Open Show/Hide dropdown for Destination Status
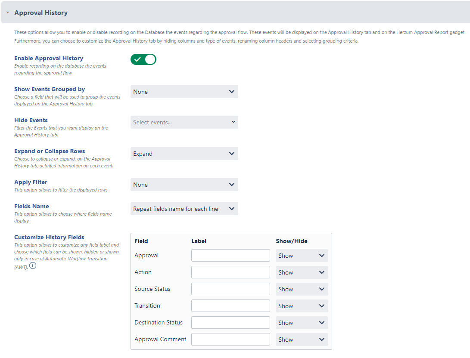 click(302, 323)
